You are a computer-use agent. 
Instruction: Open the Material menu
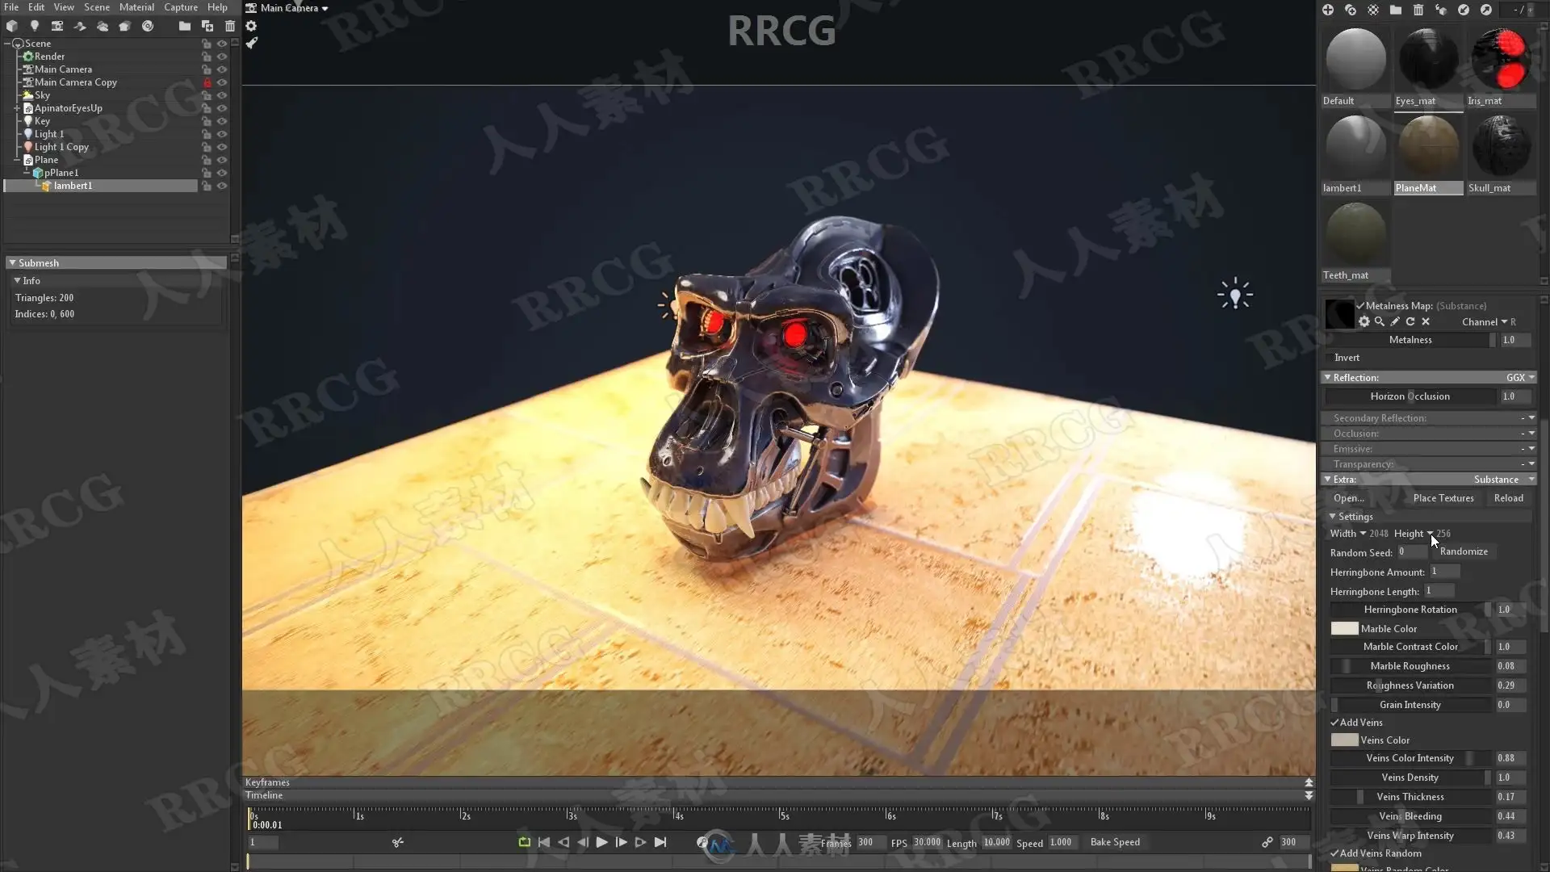136,7
